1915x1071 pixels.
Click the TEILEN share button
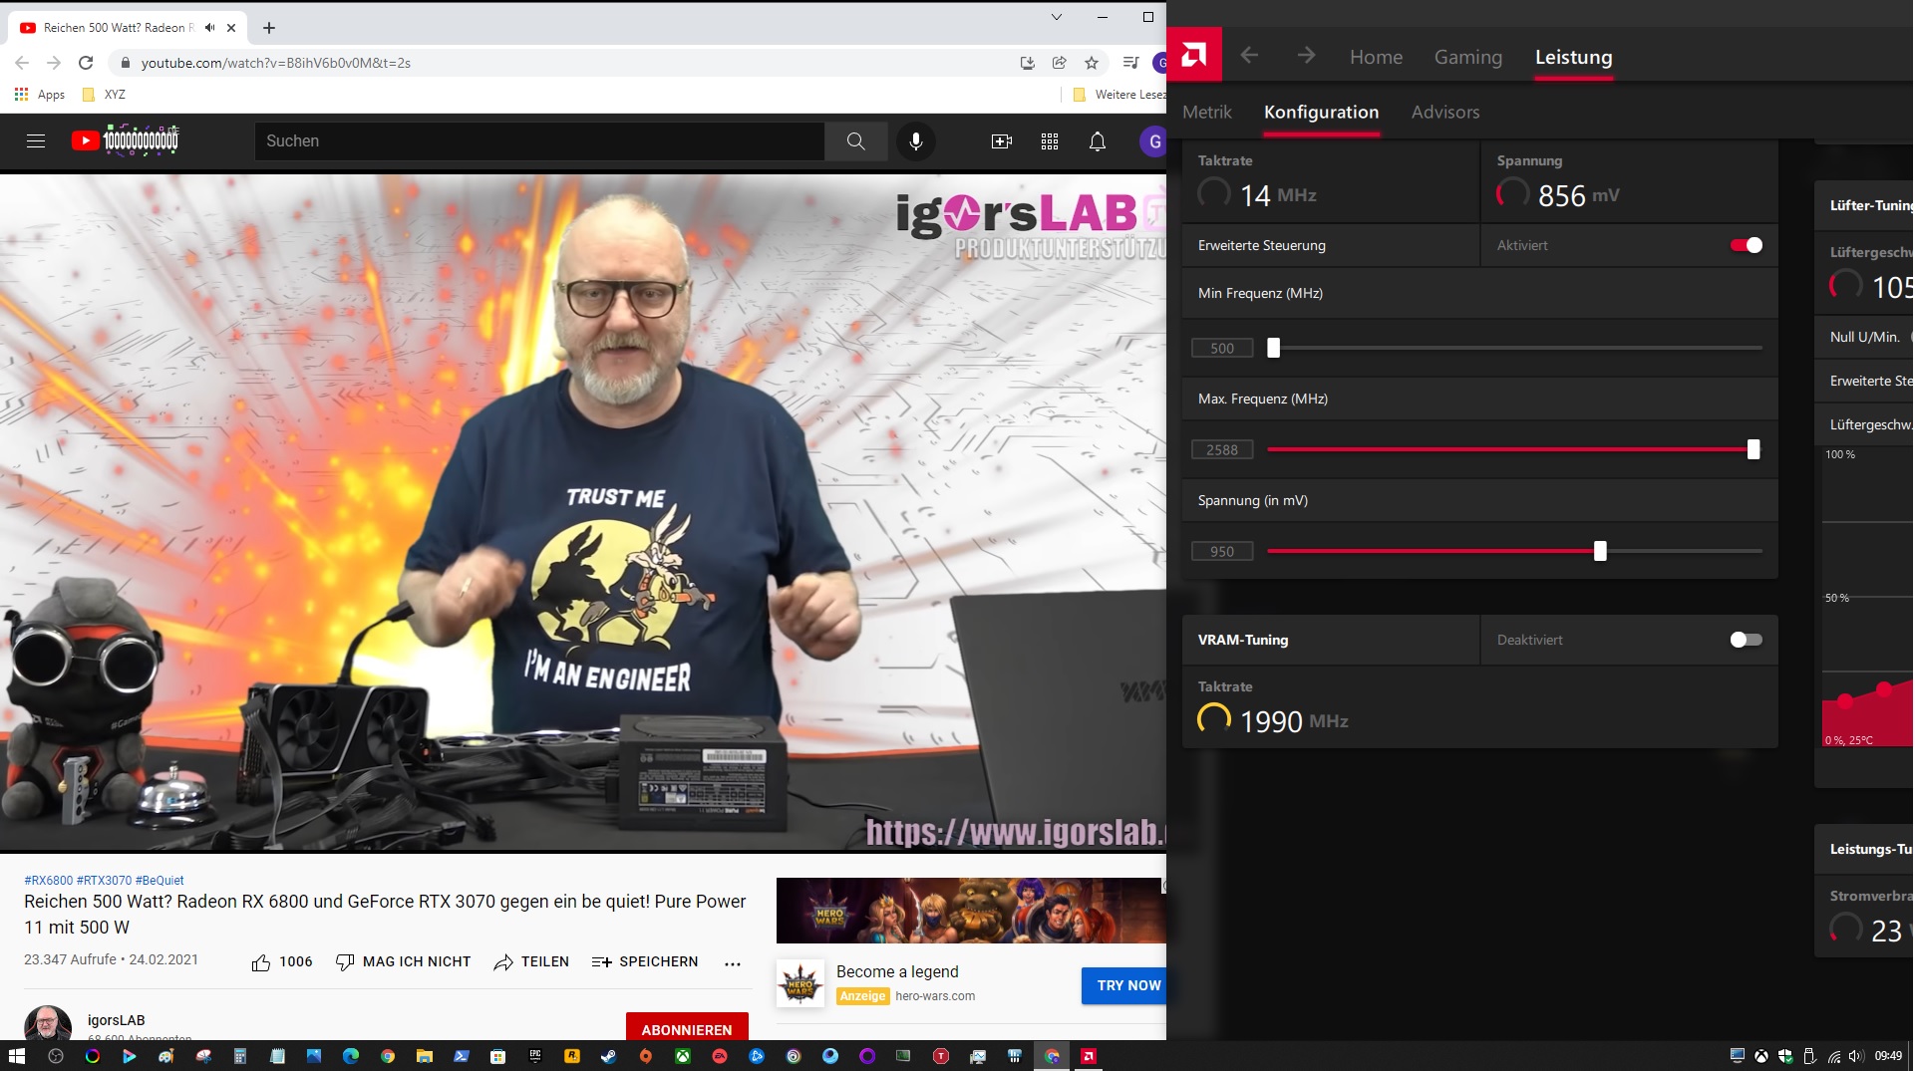click(x=531, y=961)
